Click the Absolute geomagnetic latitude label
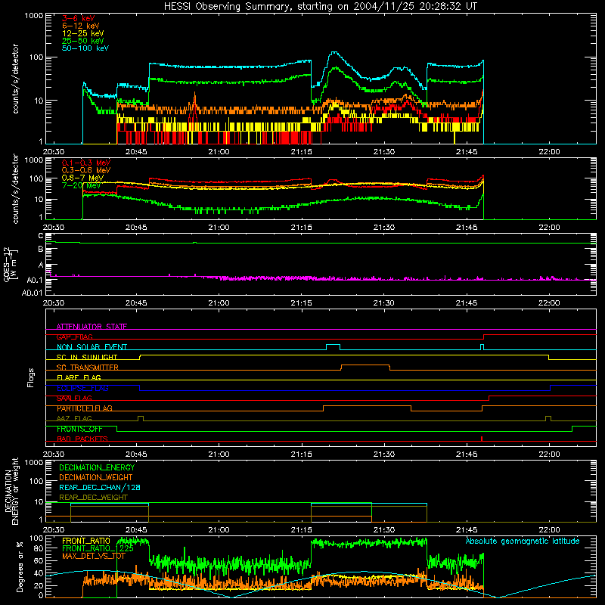This screenshot has width=605, height=605. click(x=523, y=541)
